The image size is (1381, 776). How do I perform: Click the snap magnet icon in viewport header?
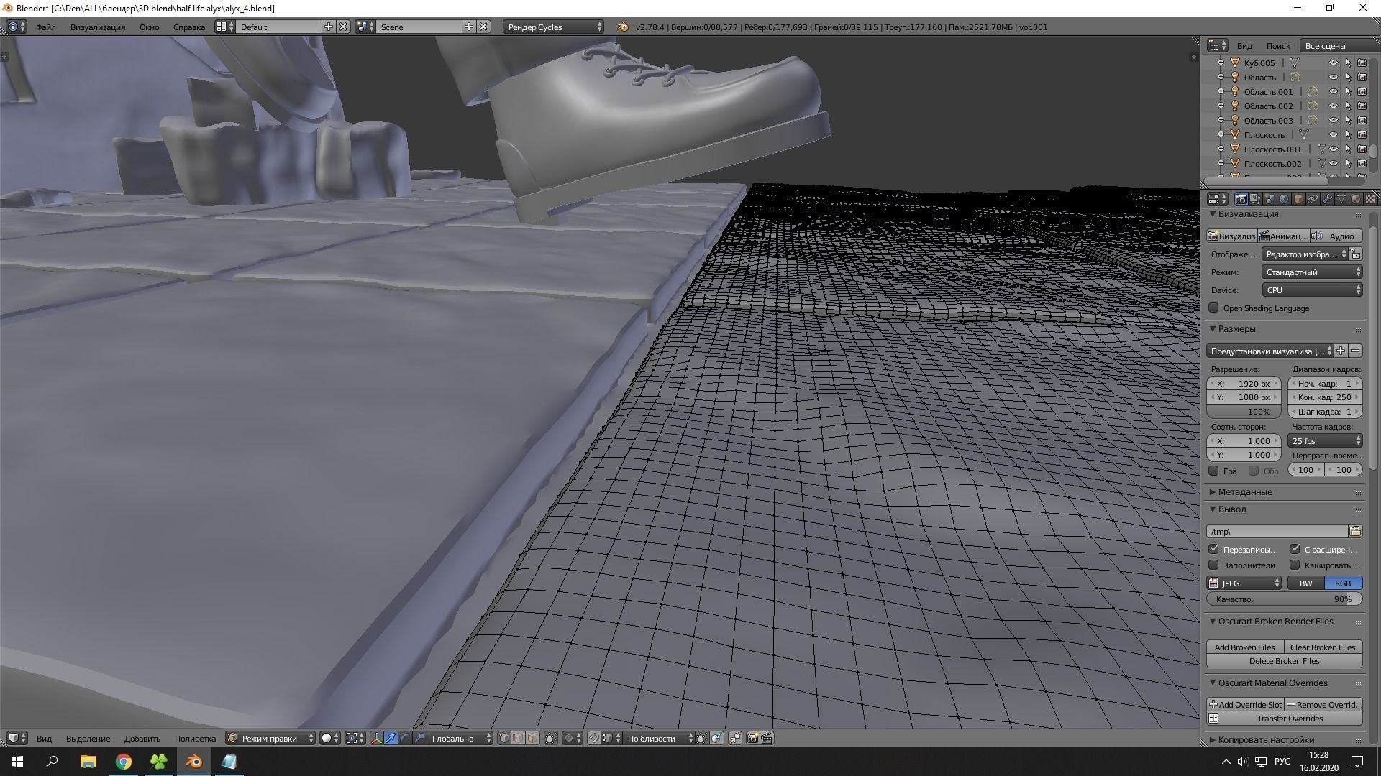[596, 738]
